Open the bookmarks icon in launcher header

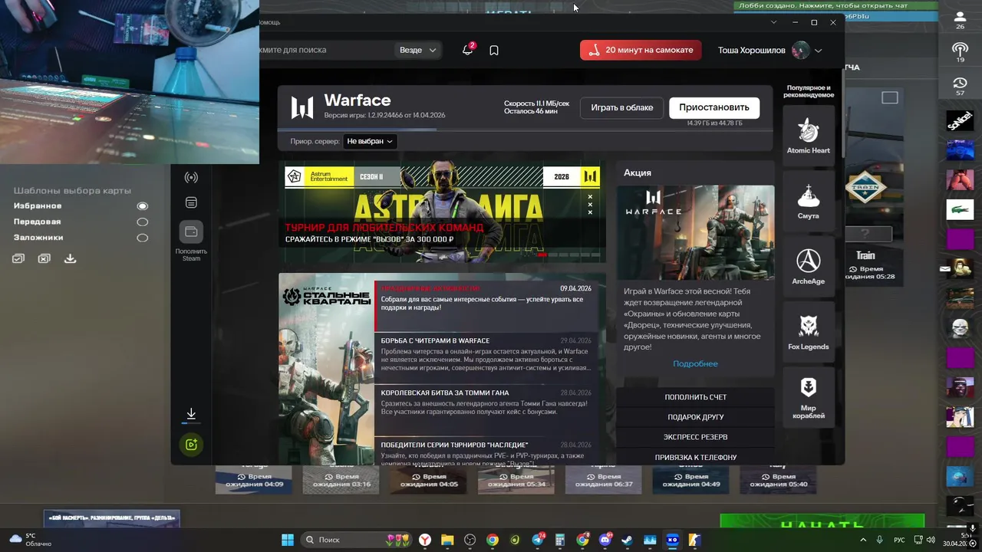click(494, 50)
